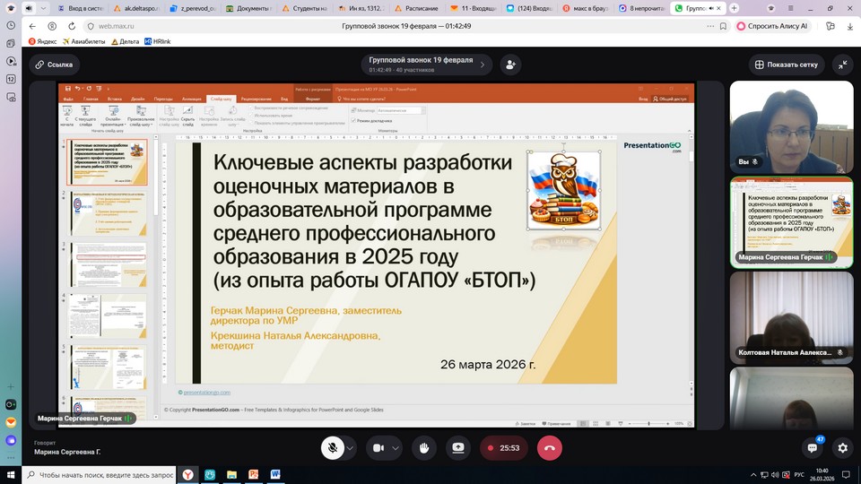Expand microphone device options arrow
The height and width of the screenshot is (484, 861).
[350, 447]
